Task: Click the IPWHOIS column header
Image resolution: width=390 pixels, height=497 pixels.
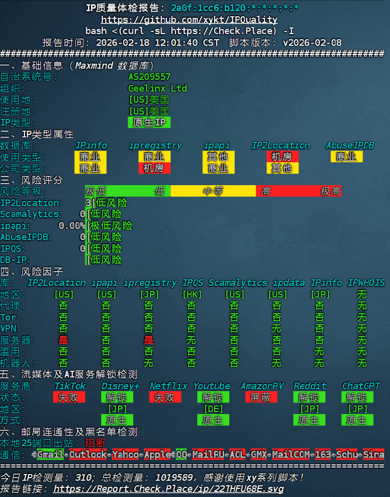Action: pos(366,283)
